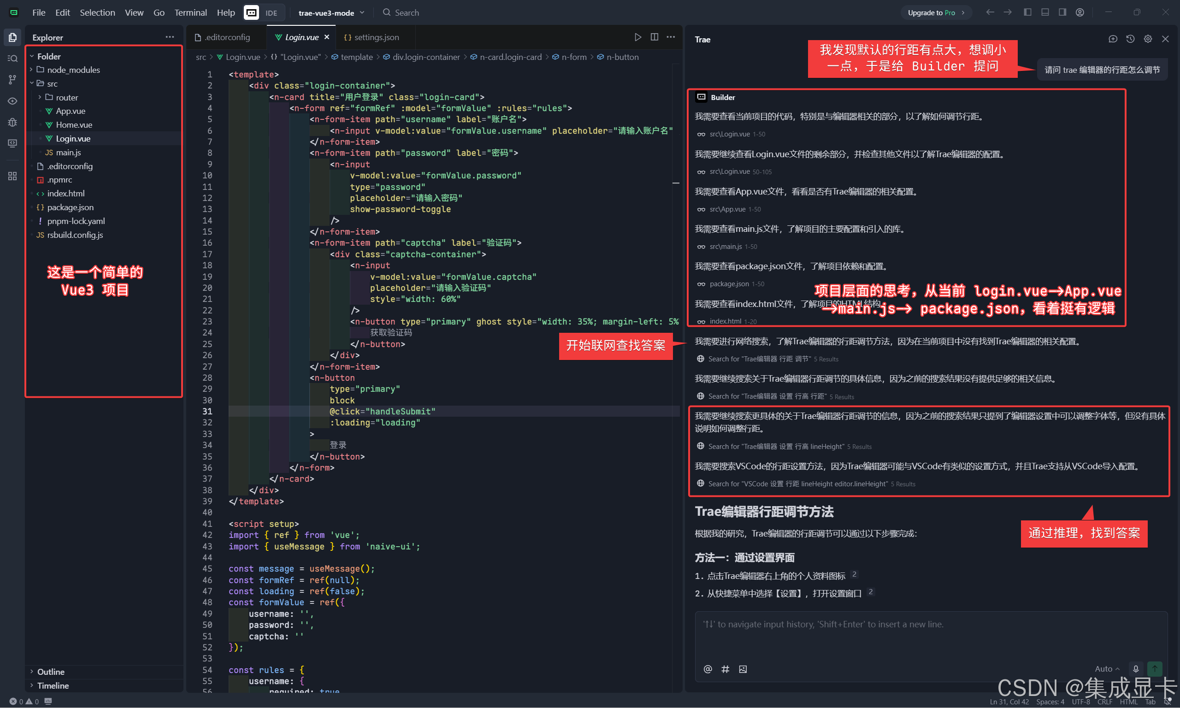Viewport: 1180px width, 708px height.
Task: Open the Help menu
Action: (225, 12)
